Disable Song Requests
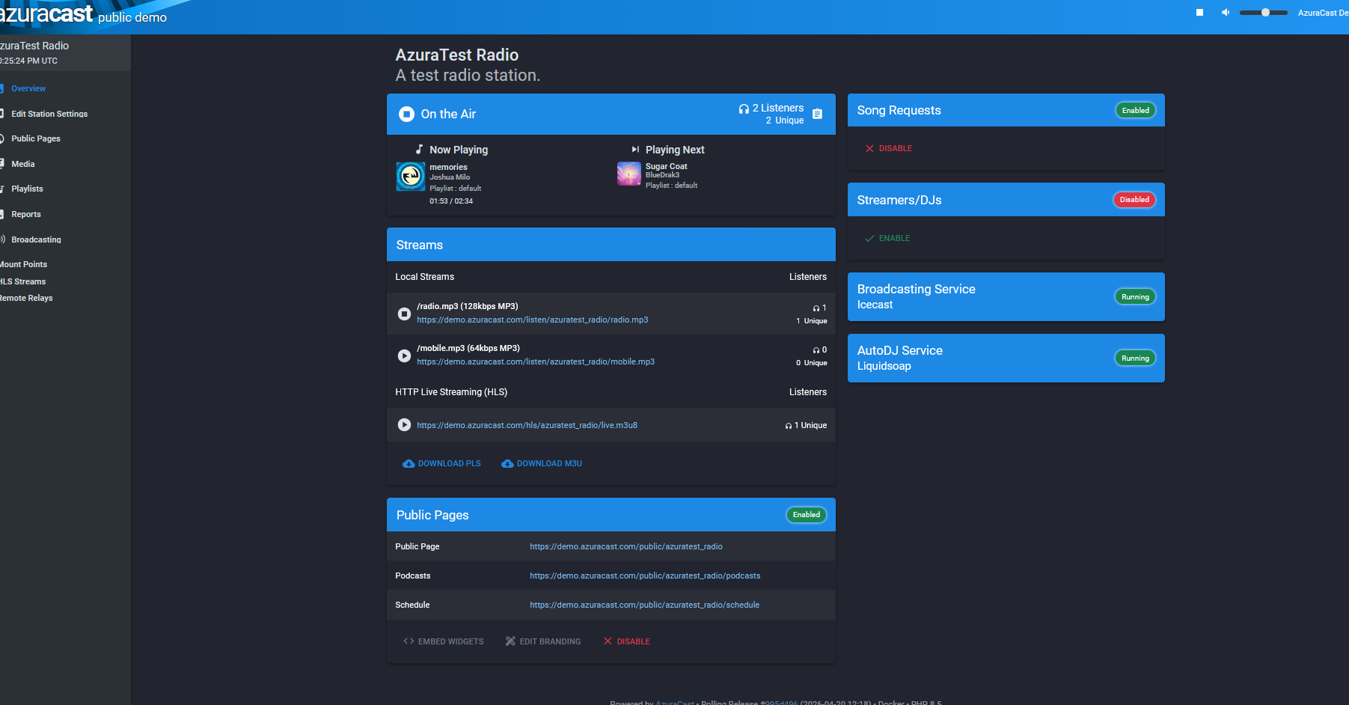Image resolution: width=1349 pixels, height=705 pixels. pyautogui.click(x=888, y=148)
